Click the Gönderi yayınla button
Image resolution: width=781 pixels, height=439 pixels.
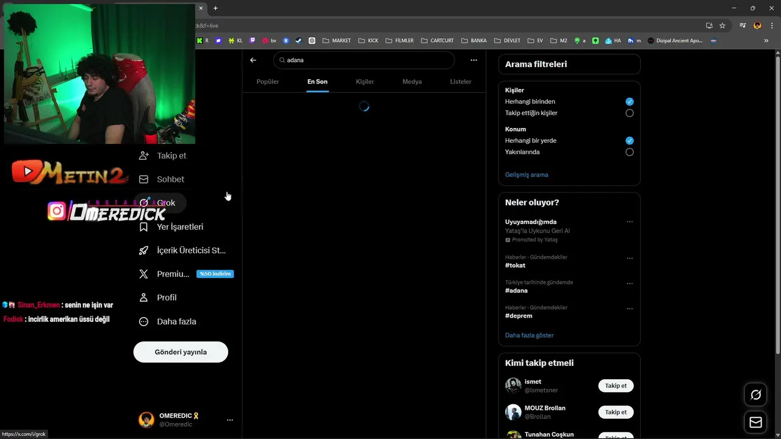(181, 352)
